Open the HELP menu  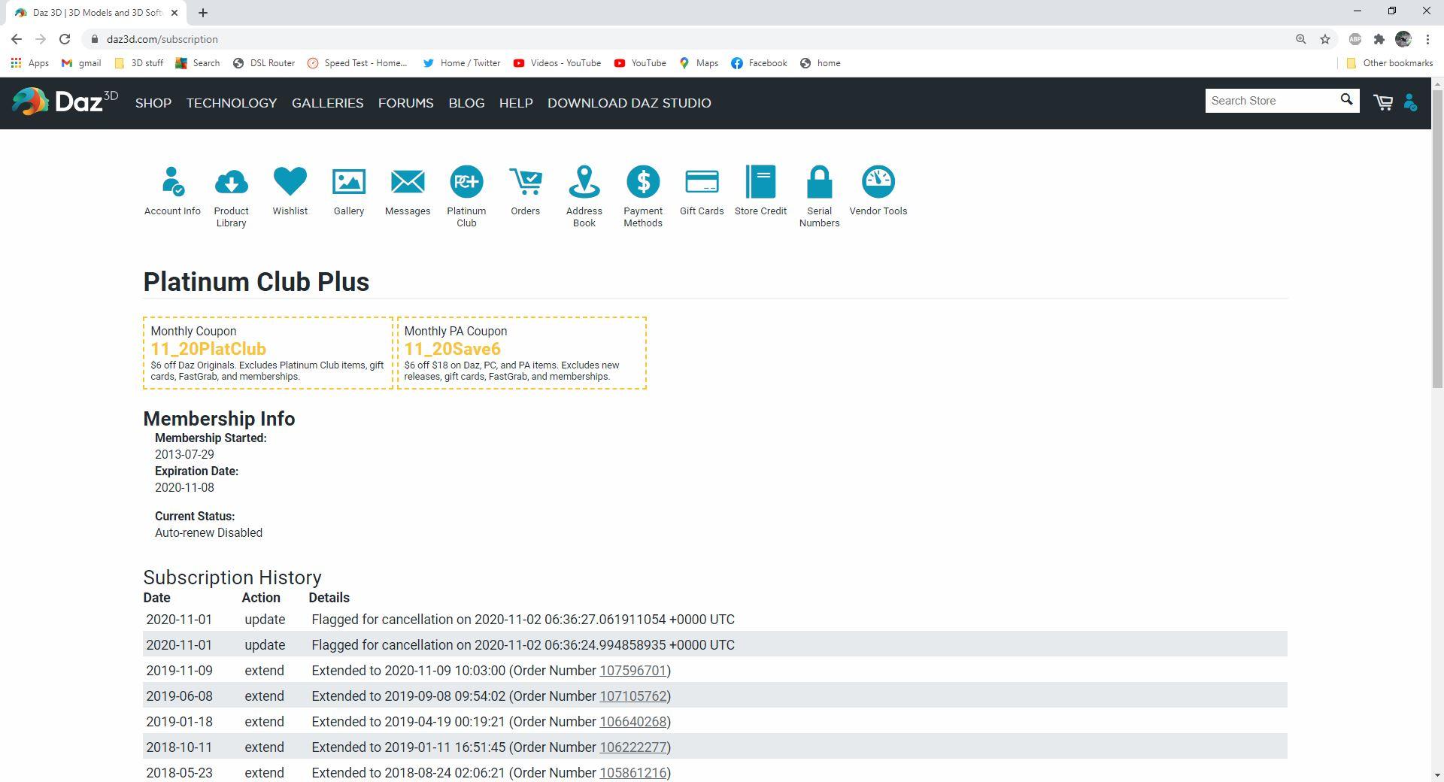click(x=516, y=103)
